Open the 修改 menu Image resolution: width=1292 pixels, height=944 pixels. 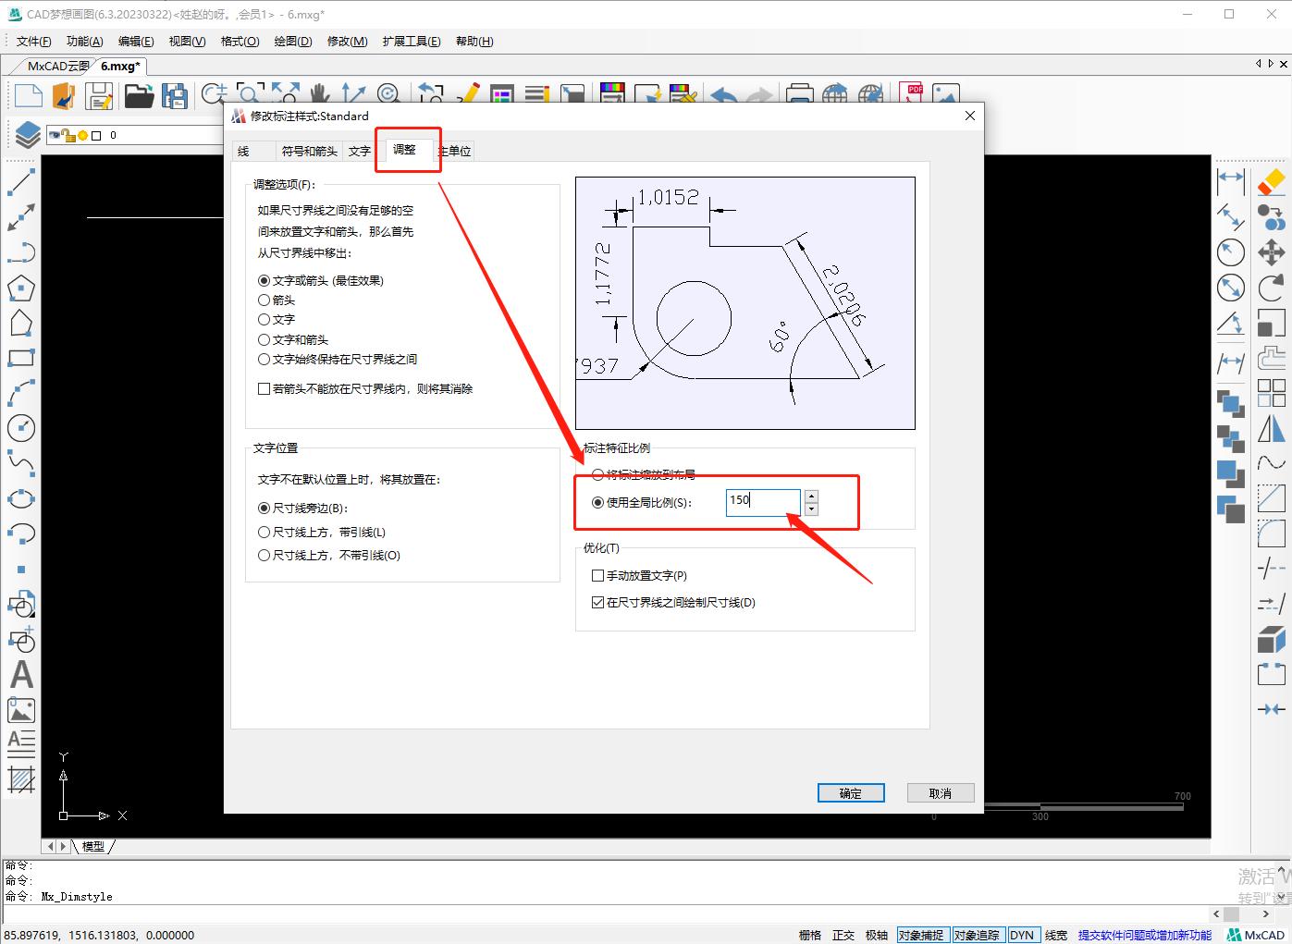point(346,41)
